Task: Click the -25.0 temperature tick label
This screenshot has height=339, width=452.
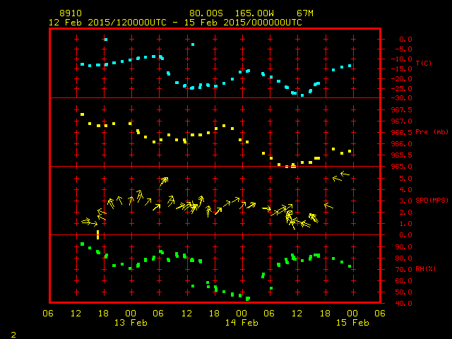Action: [402, 89]
